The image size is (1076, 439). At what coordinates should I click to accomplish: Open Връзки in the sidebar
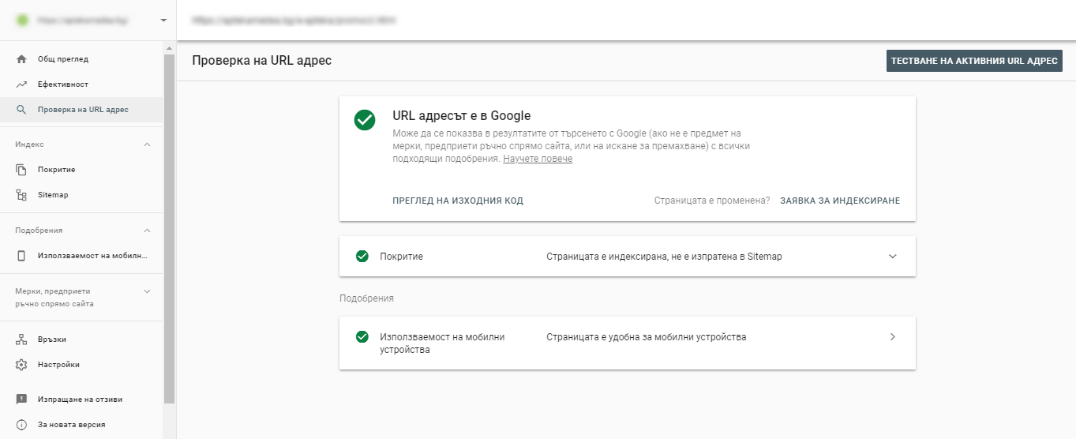tap(81, 340)
